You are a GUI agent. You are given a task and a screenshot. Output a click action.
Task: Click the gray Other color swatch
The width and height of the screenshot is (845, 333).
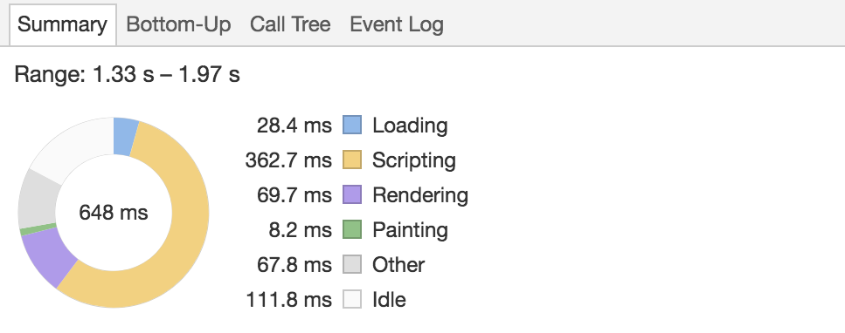pyautogui.click(x=352, y=265)
